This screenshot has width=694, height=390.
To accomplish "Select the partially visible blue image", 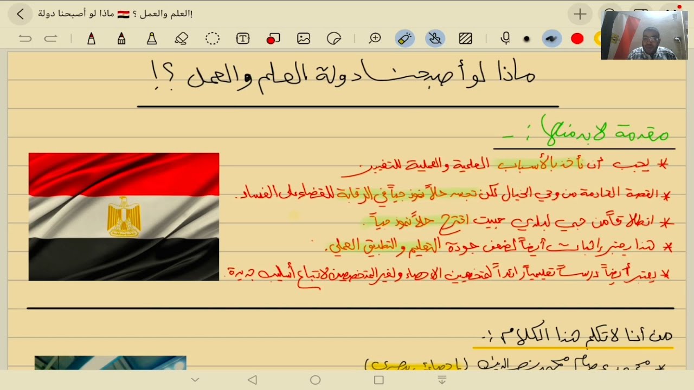I will (110, 363).
